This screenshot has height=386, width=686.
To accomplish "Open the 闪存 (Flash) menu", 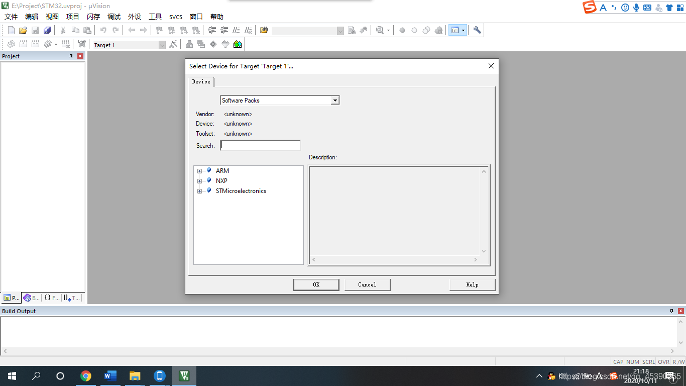I will [93, 17].
